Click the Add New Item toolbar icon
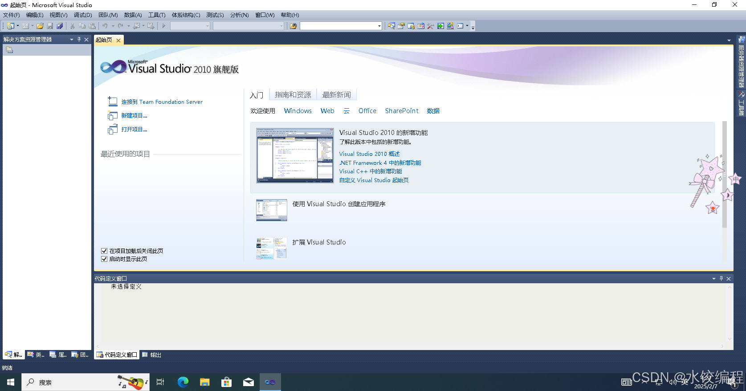Screen dimensions: 746x391 pyautogui.click(x=26, y=26)
